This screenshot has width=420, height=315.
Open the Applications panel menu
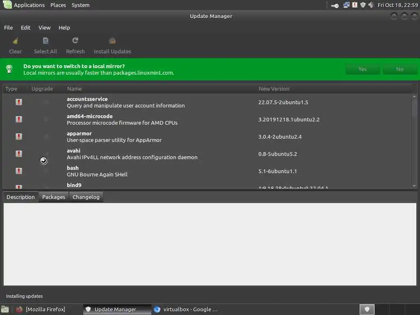(x=29, y=5)
